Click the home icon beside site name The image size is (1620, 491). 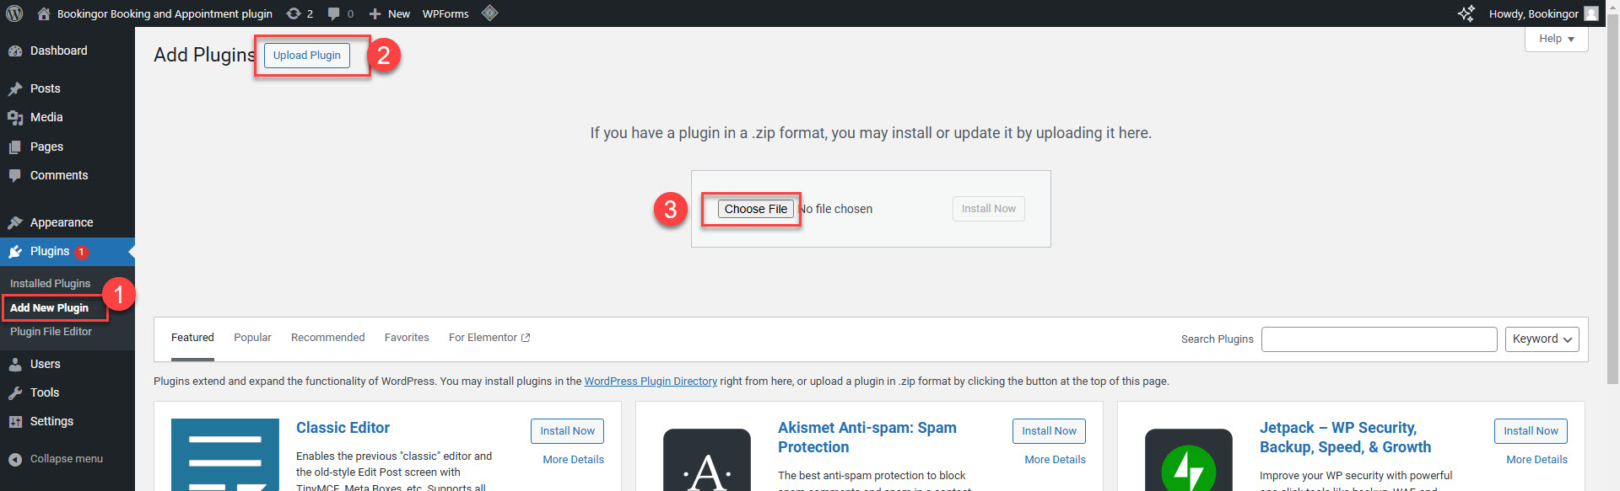click(x=44, y=13)
